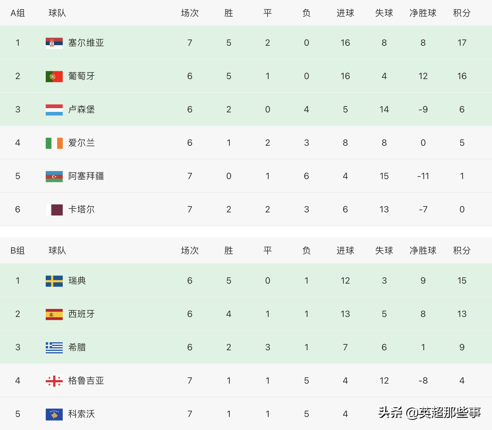Click the Ireland flag icon
Viewport: 492px width, 430px height.
pos(54,143)
